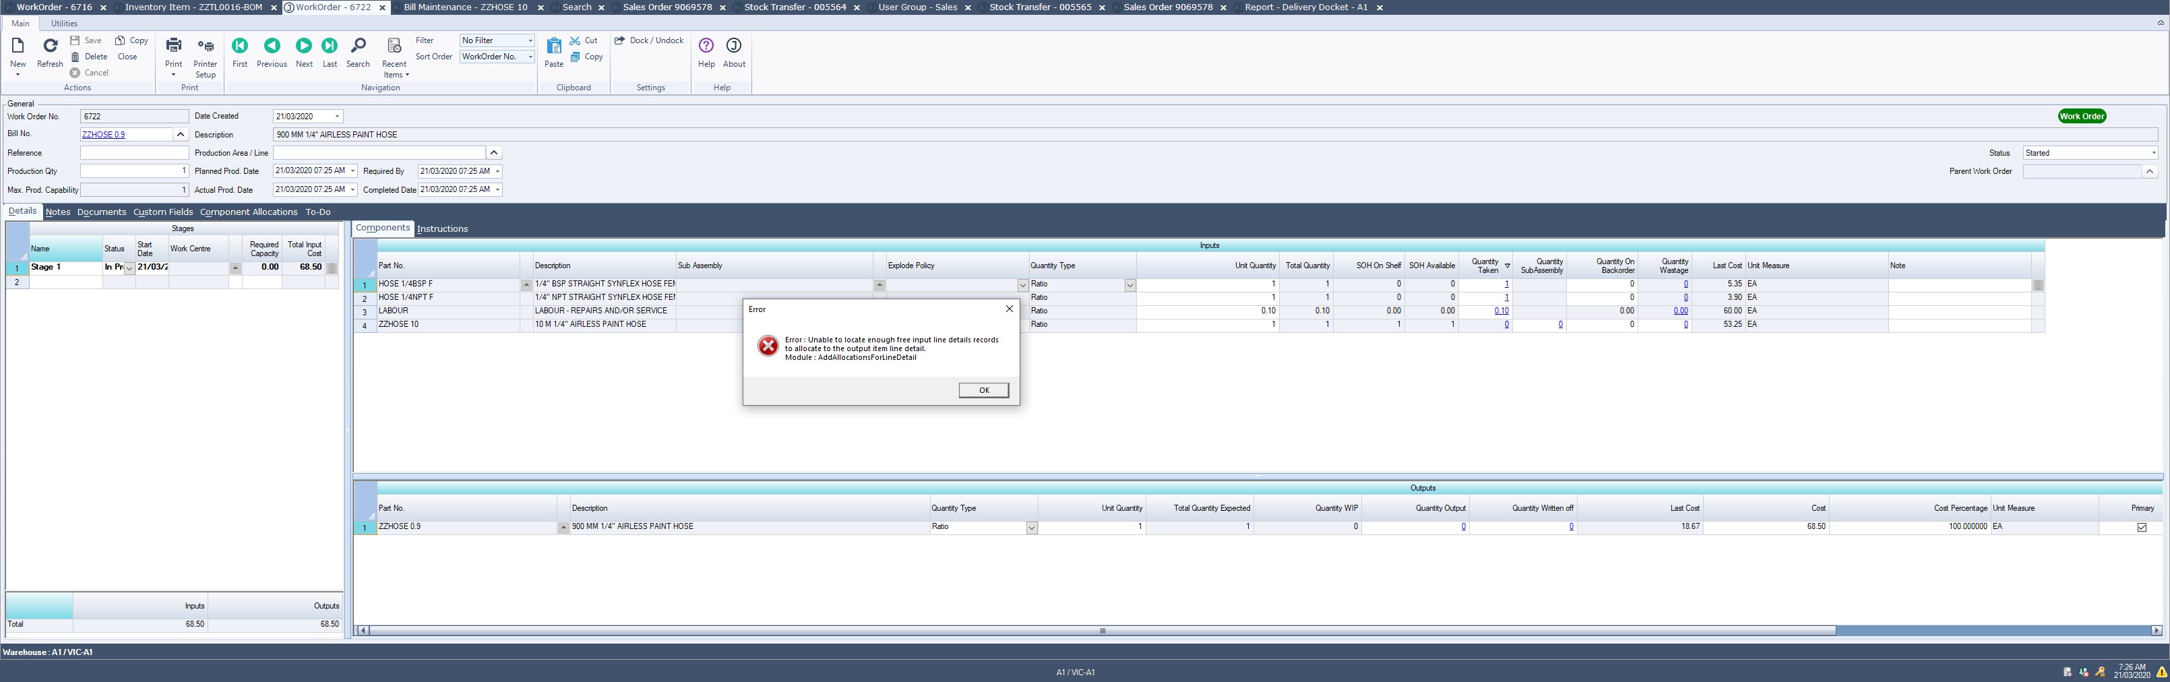Open the Sort Order dropdown
The width and height of the screenshot is (2170, 682).
click(x=530, y=57)
